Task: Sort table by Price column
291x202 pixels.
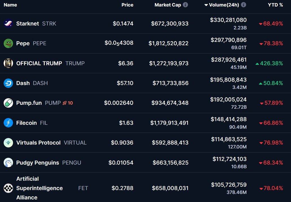Action: pyautogui.click(x=127, y=5)
